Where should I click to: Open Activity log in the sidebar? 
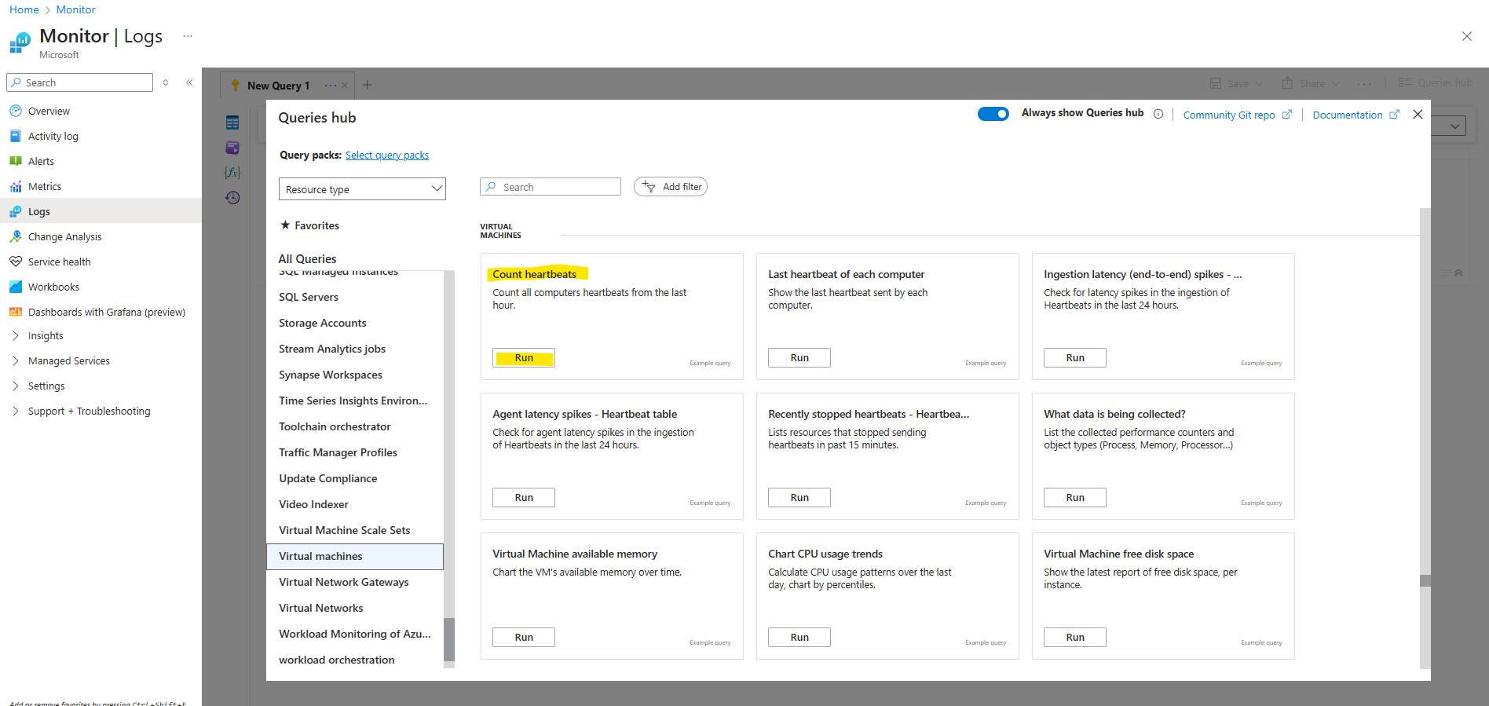[x=53, y=136]
